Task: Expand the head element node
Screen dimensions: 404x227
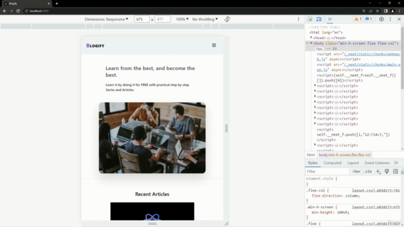Action: tap(311, 38)
